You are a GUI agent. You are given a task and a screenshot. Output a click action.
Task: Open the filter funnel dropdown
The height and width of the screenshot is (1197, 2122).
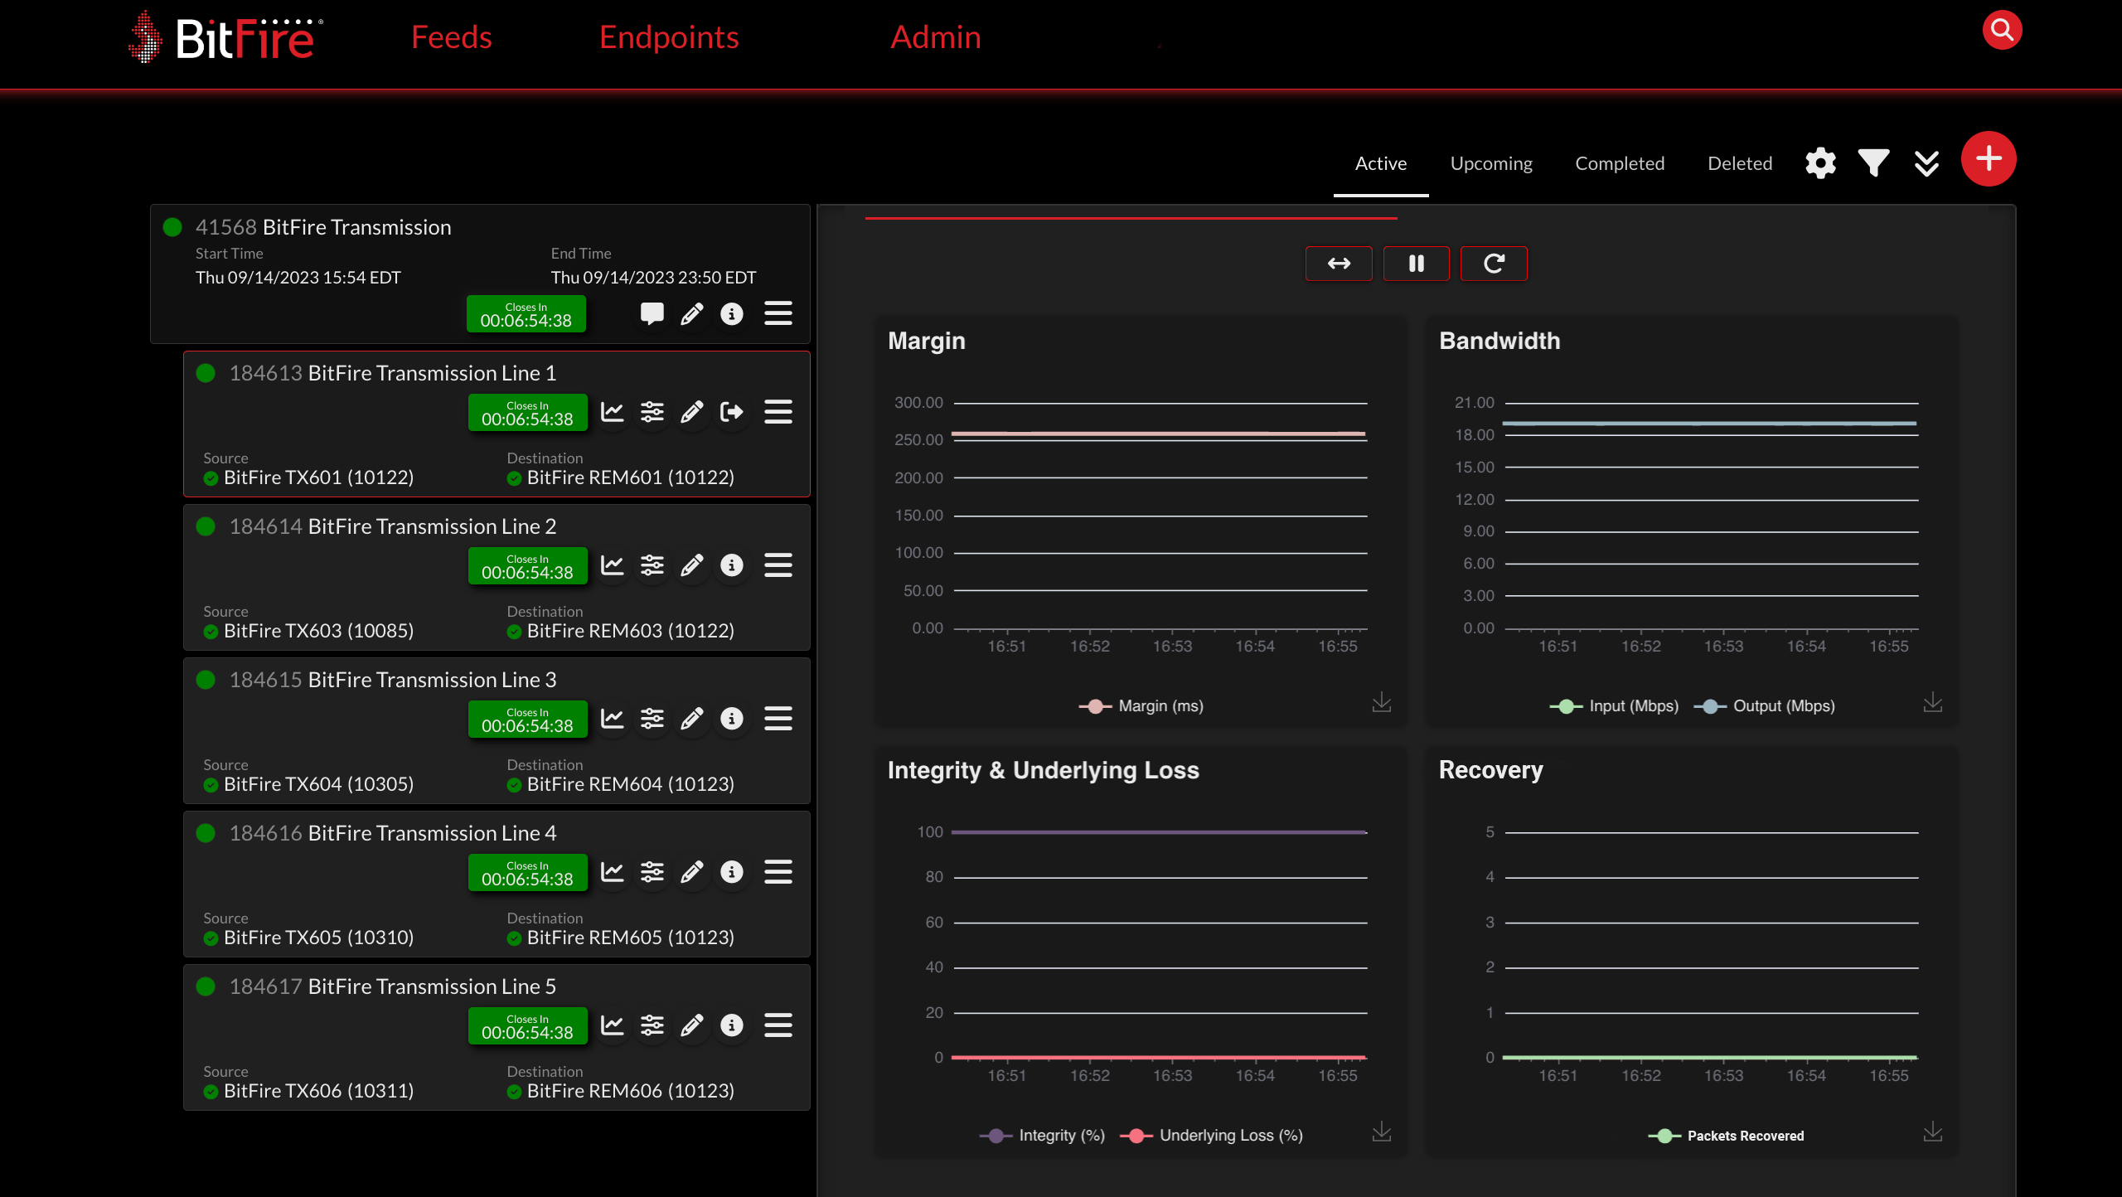1873,162
